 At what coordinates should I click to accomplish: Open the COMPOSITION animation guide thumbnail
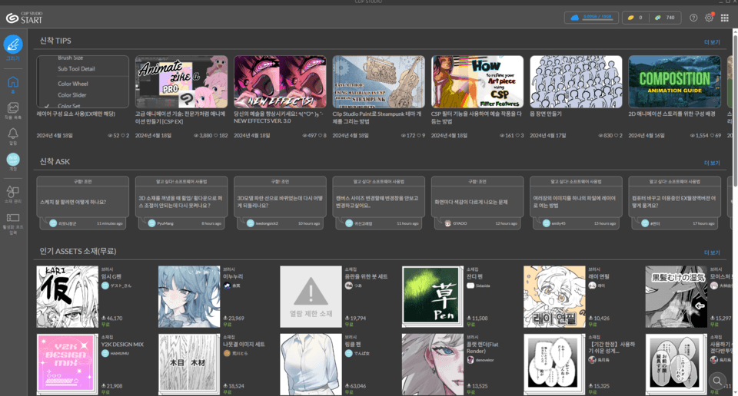click(x=674, y=81)
